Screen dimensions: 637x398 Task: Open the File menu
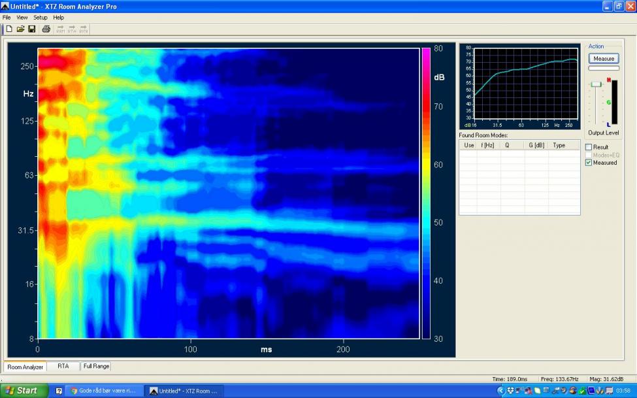[7, 17]
